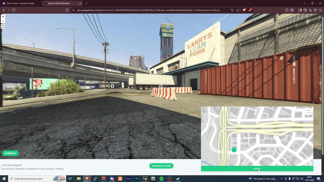Open the weather widget in the taskbar
The height and width of the screenshot is (182, 324).
262,179
